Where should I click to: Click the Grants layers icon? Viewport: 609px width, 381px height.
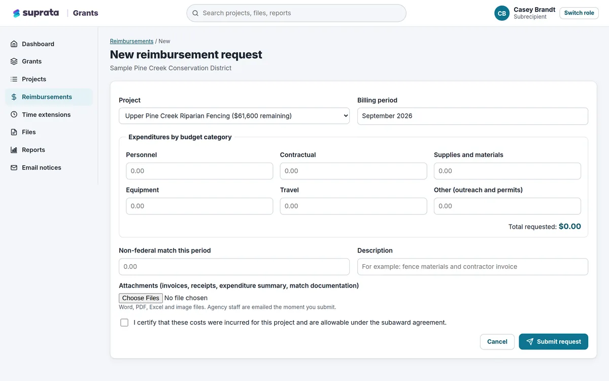pyautogui.click(x=14, y=61)
